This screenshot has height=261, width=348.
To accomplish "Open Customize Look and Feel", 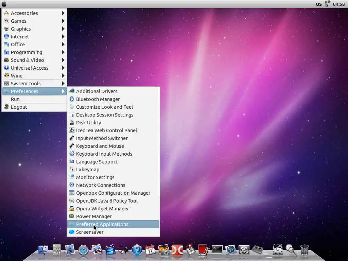I will [x=113, y=107].
